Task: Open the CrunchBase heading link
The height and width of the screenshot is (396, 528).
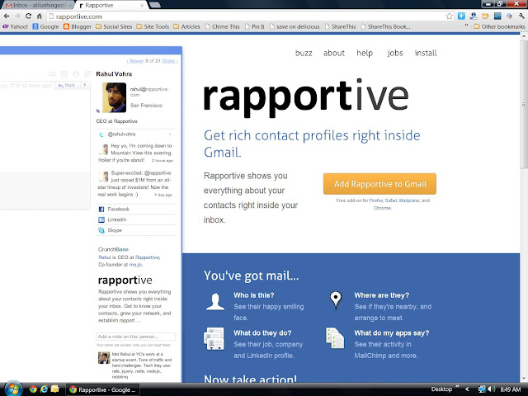Action: click(x=113, y=249)
